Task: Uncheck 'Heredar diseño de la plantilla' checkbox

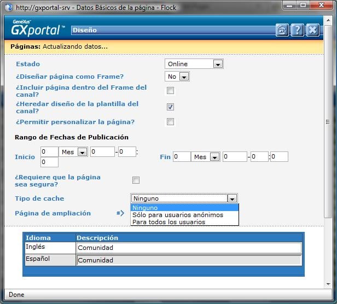Action: (170, 107)
